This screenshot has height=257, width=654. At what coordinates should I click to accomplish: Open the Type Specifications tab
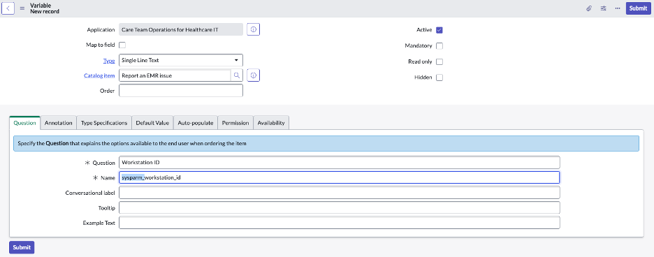click(104, 123)
